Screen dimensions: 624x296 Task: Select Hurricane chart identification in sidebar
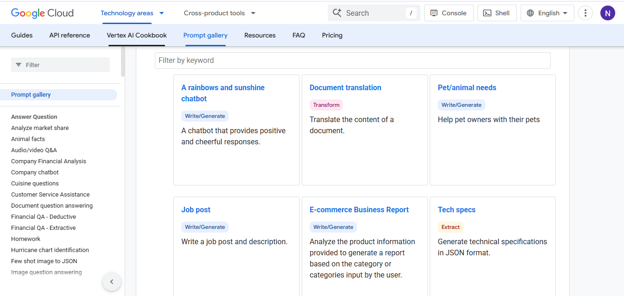click(50, 250)
